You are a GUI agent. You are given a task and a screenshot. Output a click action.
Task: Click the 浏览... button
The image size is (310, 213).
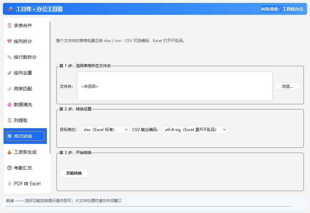[287, 86]
